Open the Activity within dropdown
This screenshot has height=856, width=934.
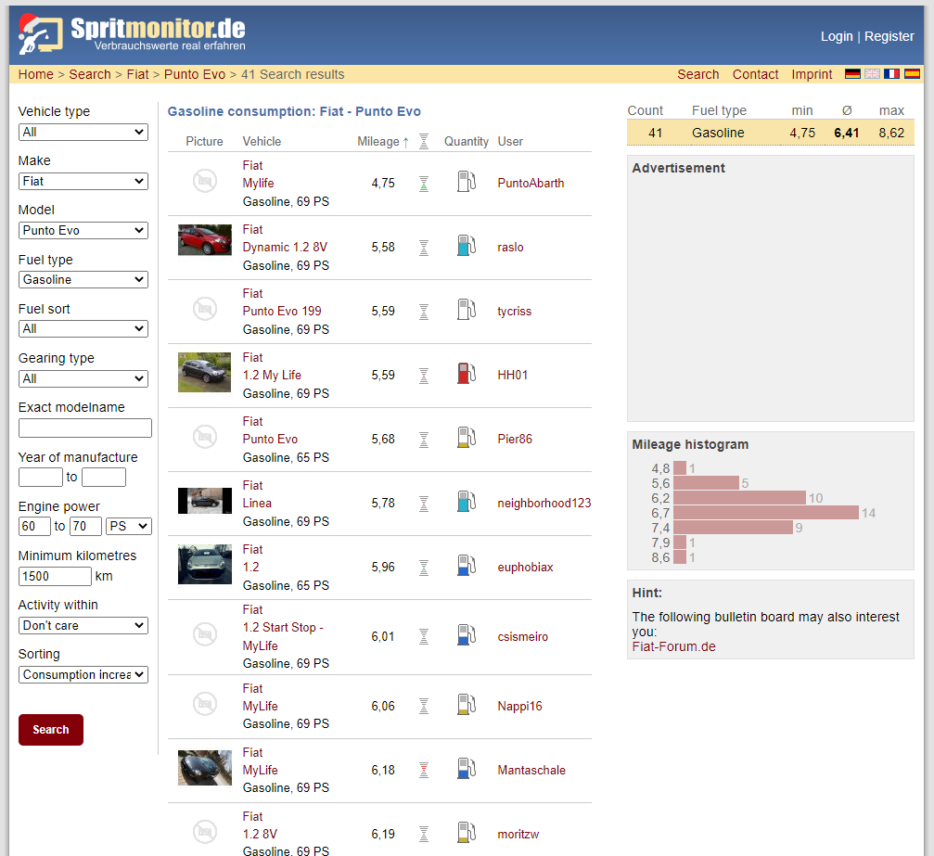[83, 625]
